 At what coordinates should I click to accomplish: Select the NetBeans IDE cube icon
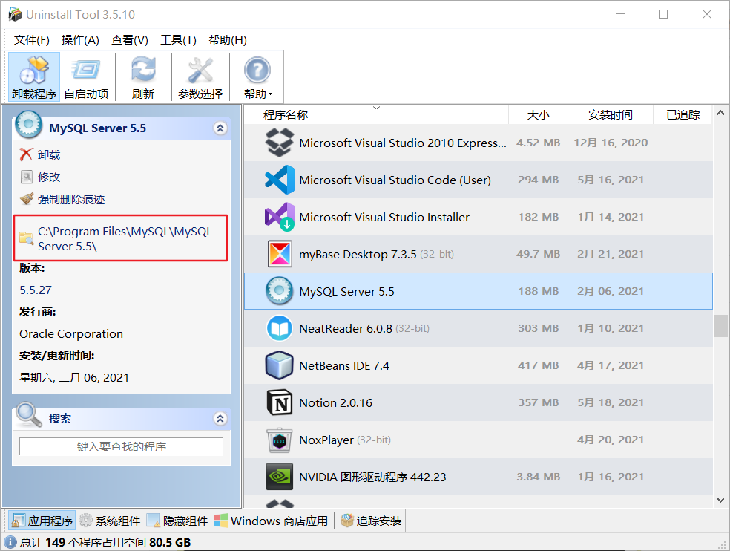280,365
